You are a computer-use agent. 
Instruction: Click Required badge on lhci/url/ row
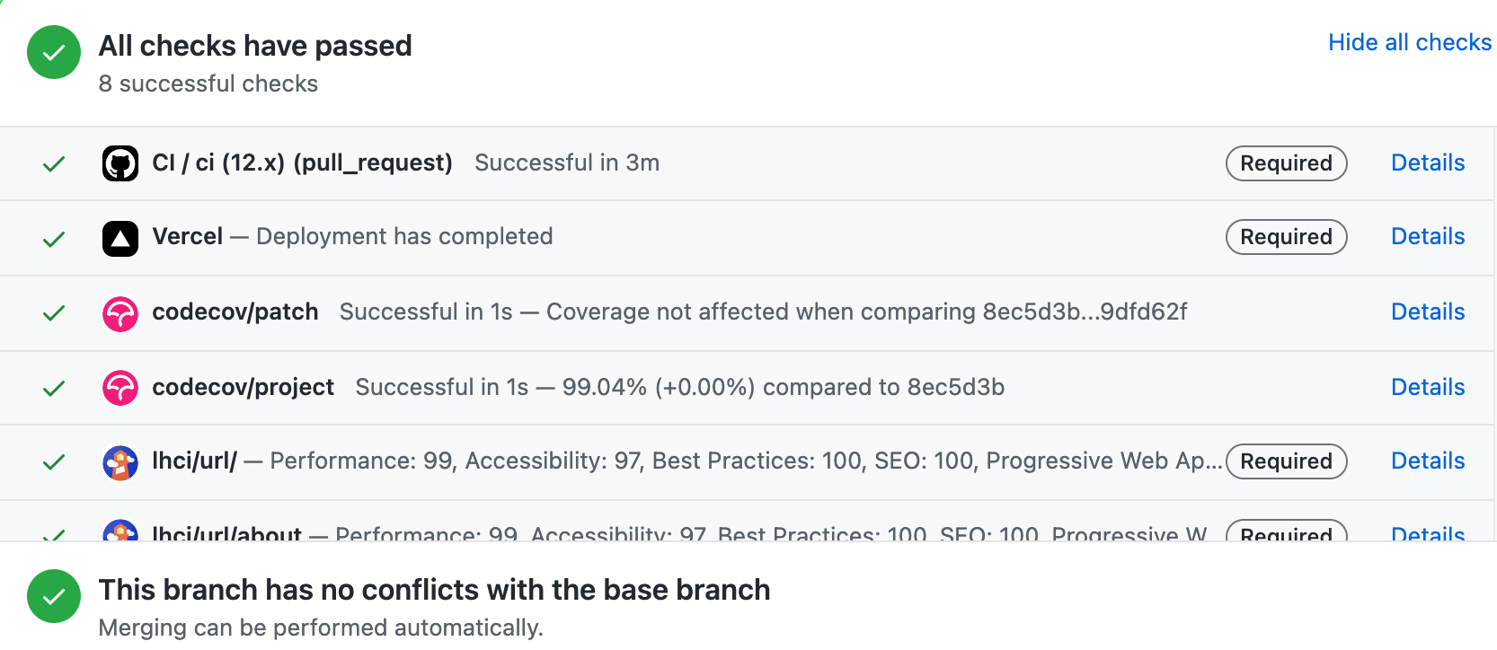tap(1287, 461)
